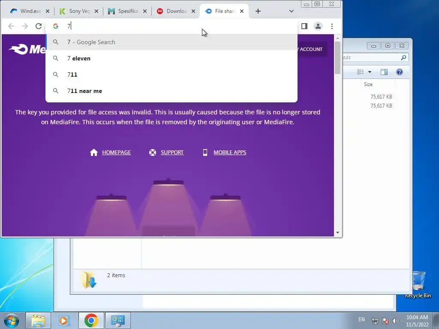Viewport: 439px width, 329px height.
Task: Switch to the Spesifikasi Gmail tab
Action: pos(124,11)
